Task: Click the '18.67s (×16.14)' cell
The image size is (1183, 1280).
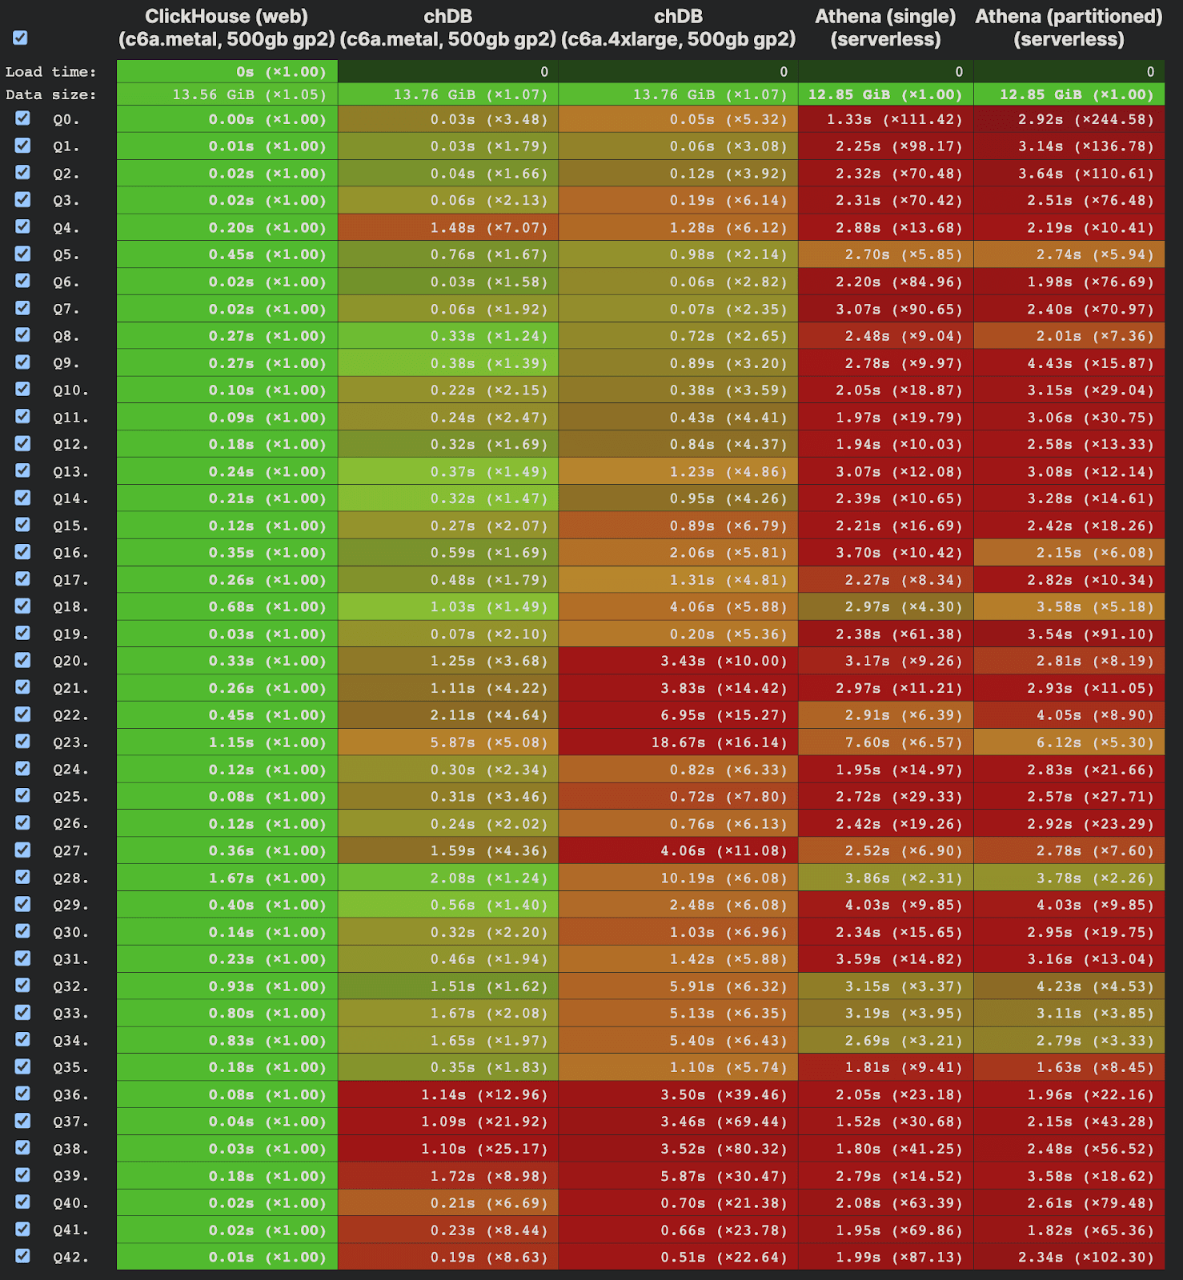Action: click(x=679, y=742)
